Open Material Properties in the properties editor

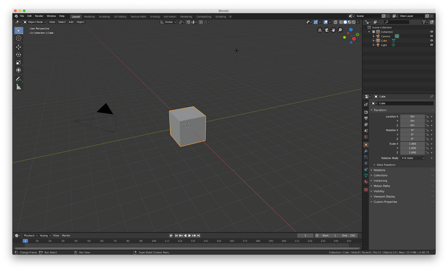(366, 182)
